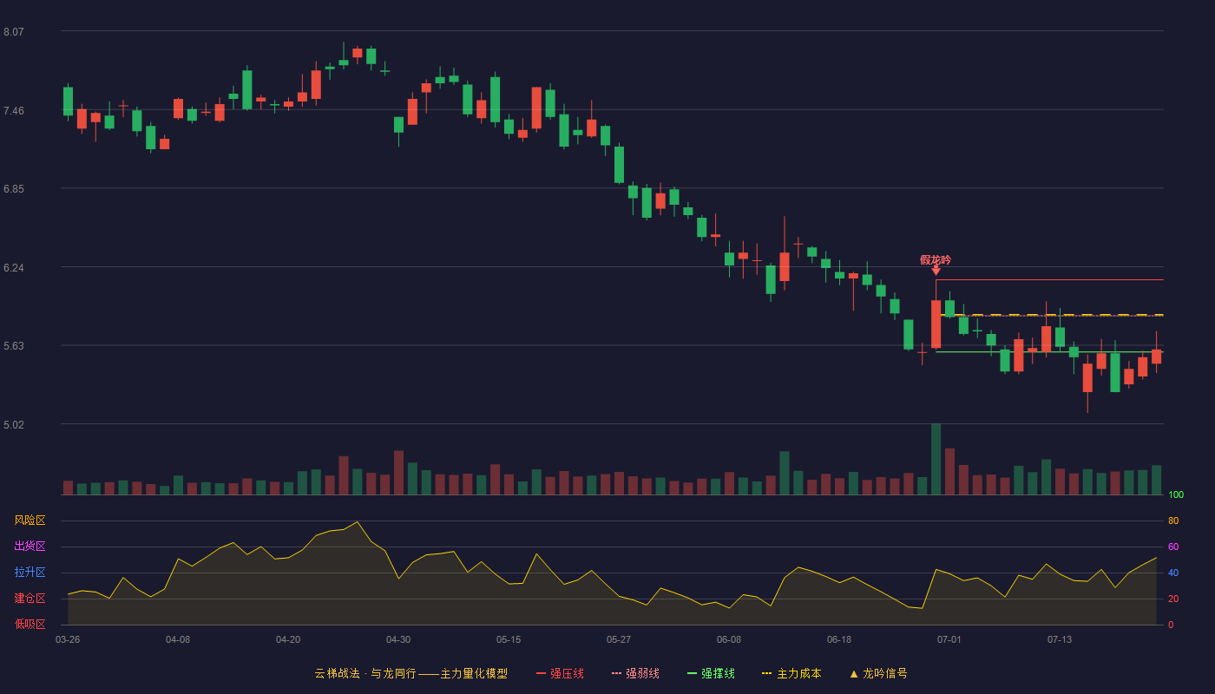Toggle the 强撑线 legend entry
The height and width of the screenshot is (694, 1215).
tap(711, 673)
